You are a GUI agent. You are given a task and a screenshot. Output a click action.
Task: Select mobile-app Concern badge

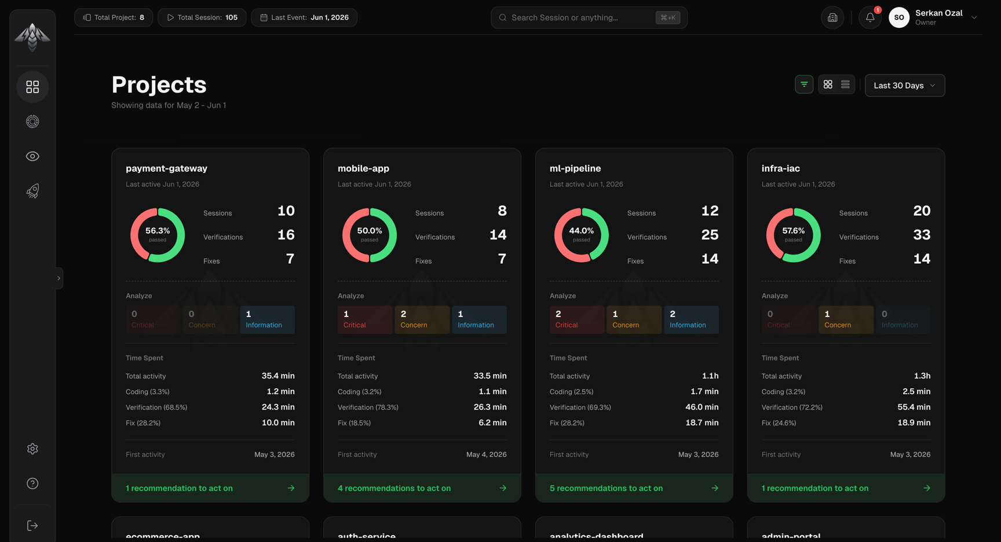[x=422, y=319]
